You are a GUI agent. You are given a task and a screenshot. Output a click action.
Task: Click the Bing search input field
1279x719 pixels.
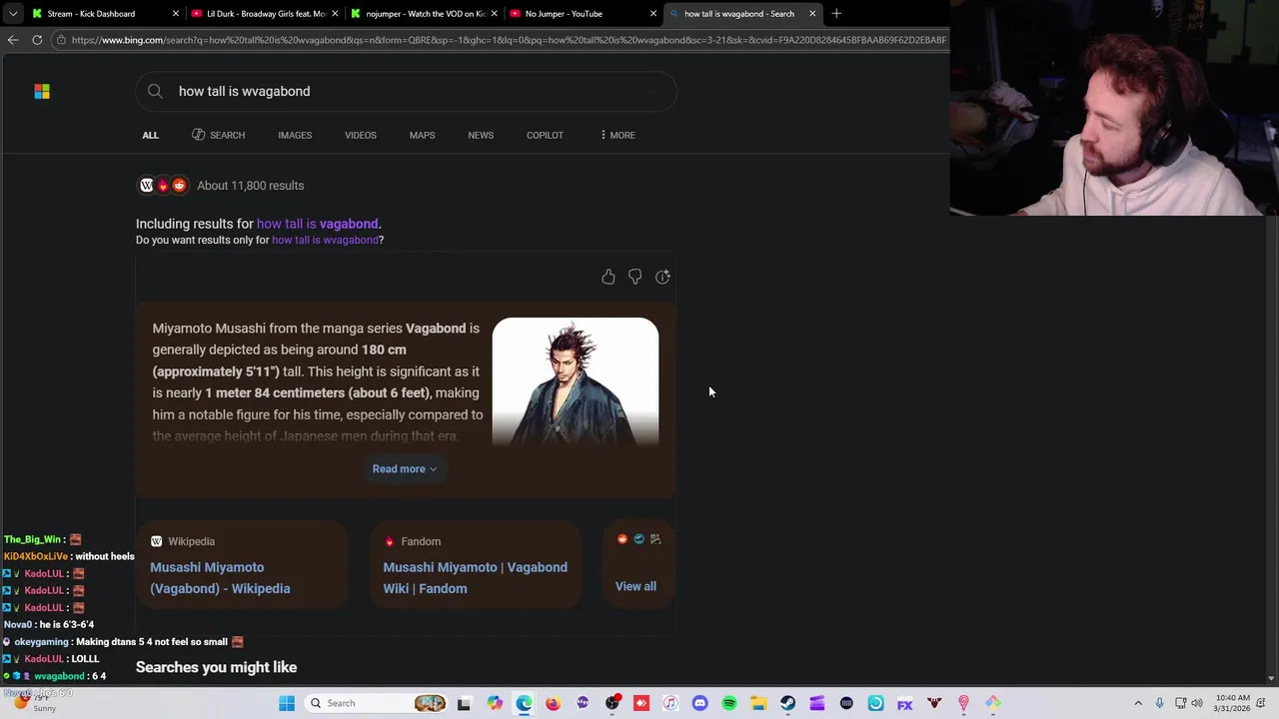tap(406, 91)
